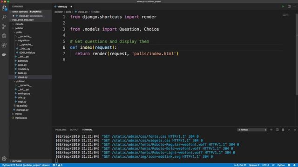Click the terminal input cursor line

click(56, 161)
